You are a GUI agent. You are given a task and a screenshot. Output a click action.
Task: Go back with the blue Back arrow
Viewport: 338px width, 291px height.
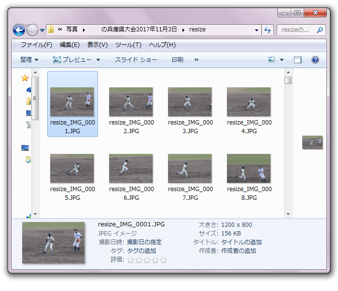[19, 30]
